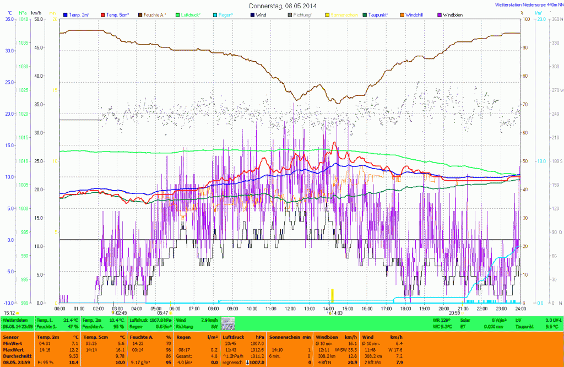Click the dark blue Wind legend square
Viewport: 564px width, 367px height.
(252, 15)
